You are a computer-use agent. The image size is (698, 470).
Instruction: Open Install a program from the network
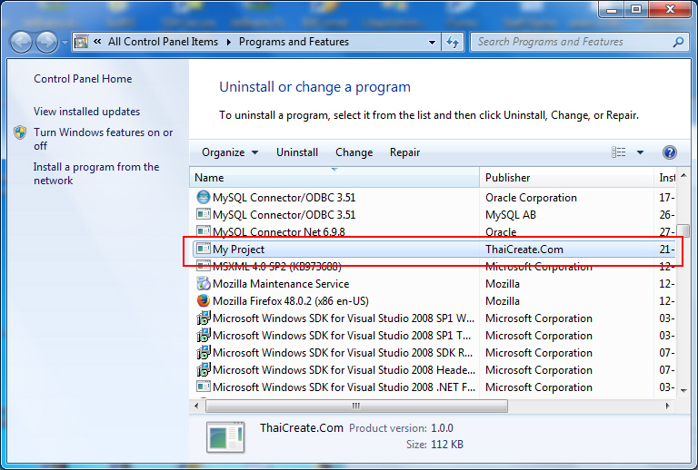click(96, 173)
